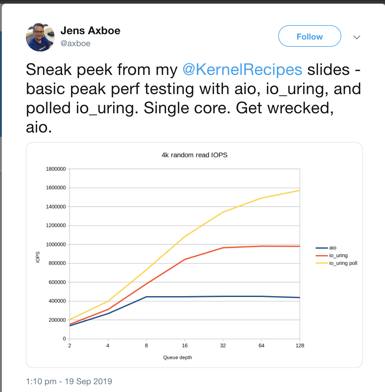Follow Jens Axboe with the Follow button
This screenshot has width=385, height=392.
(309, 36)
